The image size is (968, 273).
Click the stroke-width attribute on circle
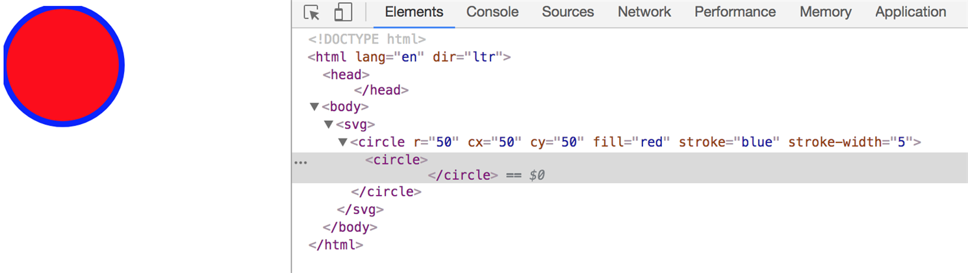(848, 142)
